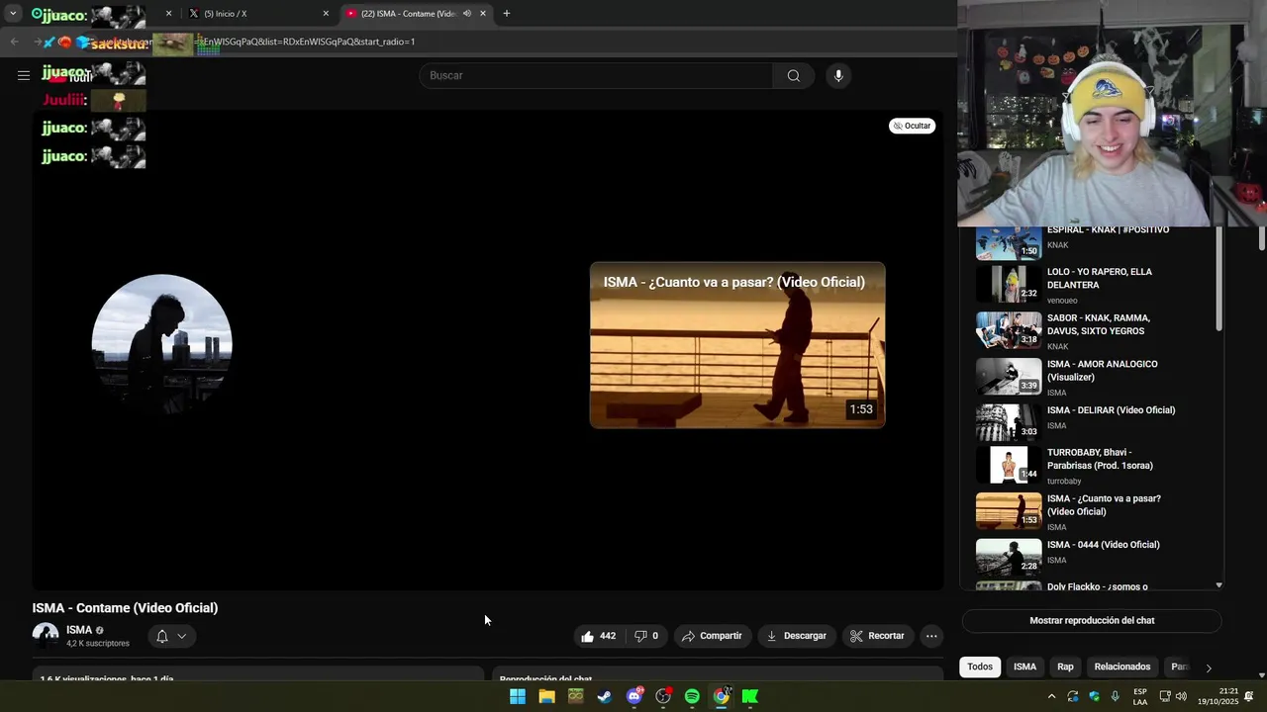Screen dimensions: 1267x712
Task: Click the video title ISMA - Contame
Action: pyautogui.click(x=125, y=608)
